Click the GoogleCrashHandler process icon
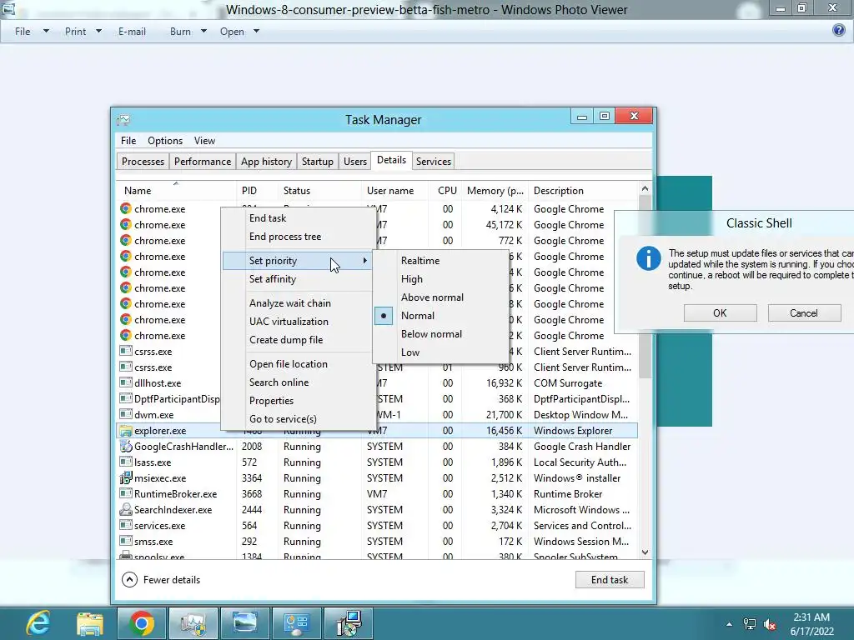This screenshot has height=640, width=854. pyautogui.click(x=126, y=447)
